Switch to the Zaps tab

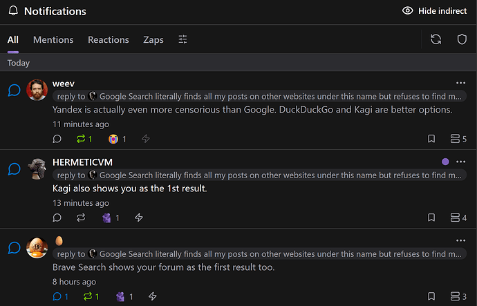coord(153,40)
